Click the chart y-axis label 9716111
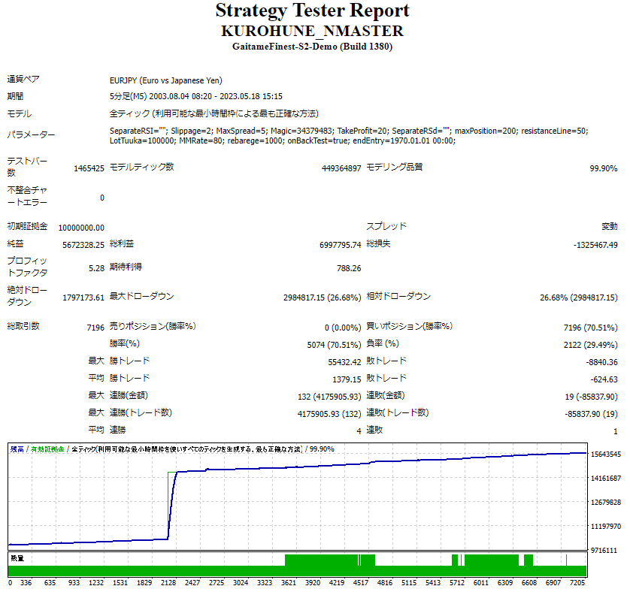Viewport: 630px width, 592px height. point(604,551)
